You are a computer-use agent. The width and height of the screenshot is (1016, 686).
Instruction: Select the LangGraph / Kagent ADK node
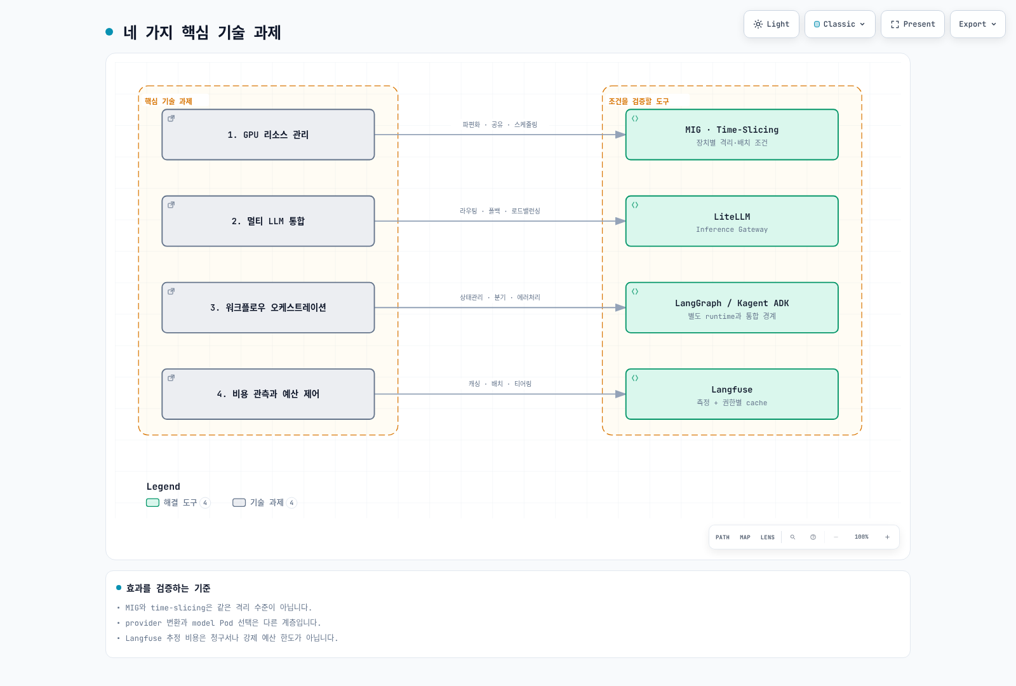pos(732,307)
